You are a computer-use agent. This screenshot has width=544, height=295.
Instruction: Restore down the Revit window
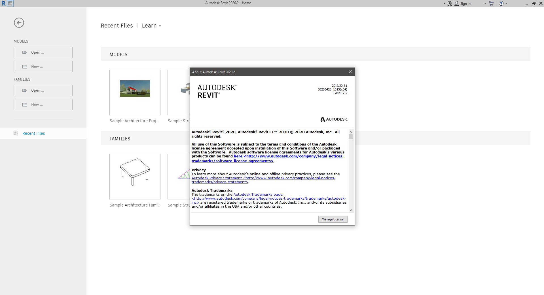click(534, 4)
